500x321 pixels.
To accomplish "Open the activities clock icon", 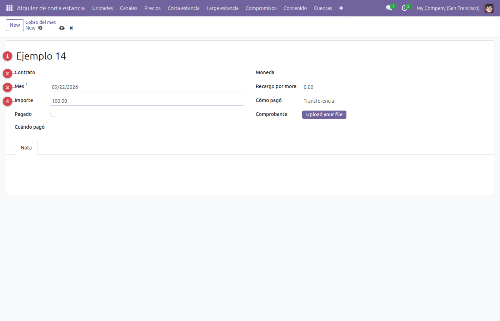I will point(404,8).
